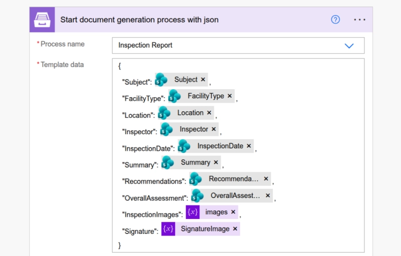This screenshot has height=256, width=401.
Task: Click the action title header text
Action: tap(139, 20)
